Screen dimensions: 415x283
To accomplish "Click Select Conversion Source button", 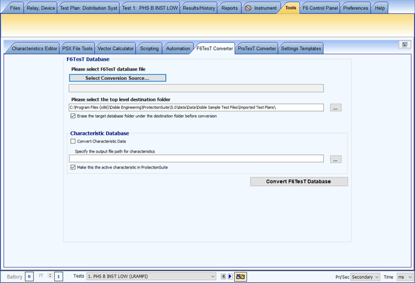I will click(x=118, y=78).
